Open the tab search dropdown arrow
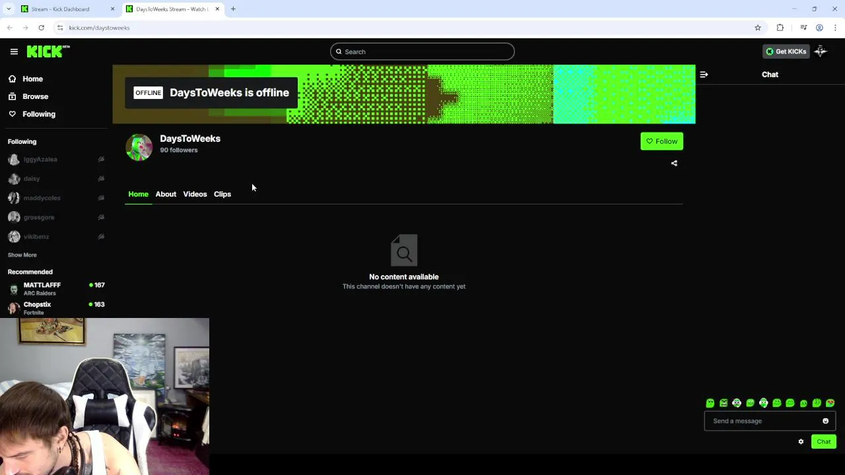This screenshot has width=845, height=475. click(9, 9)
